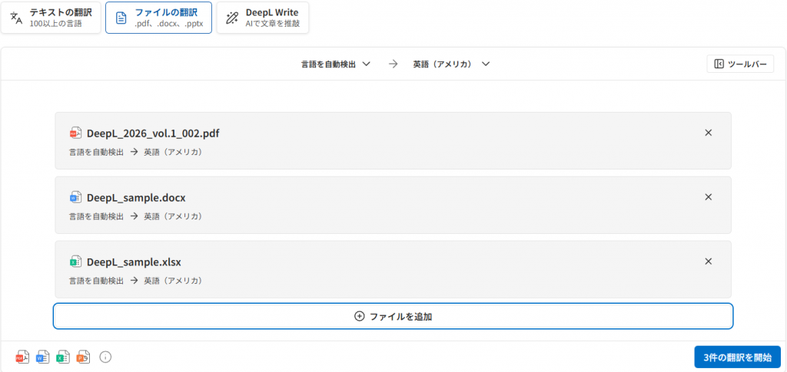The image size is (787, 372).
Task: Click the DeepL_sample.docx Word file icon
Action: (75, 197)
